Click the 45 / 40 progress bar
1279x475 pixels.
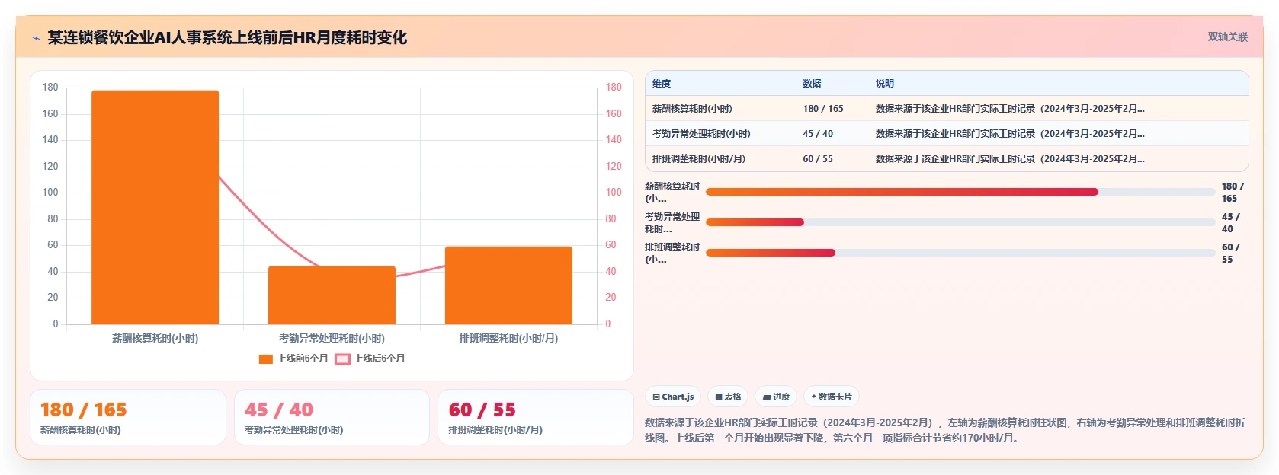coord(960,222)
